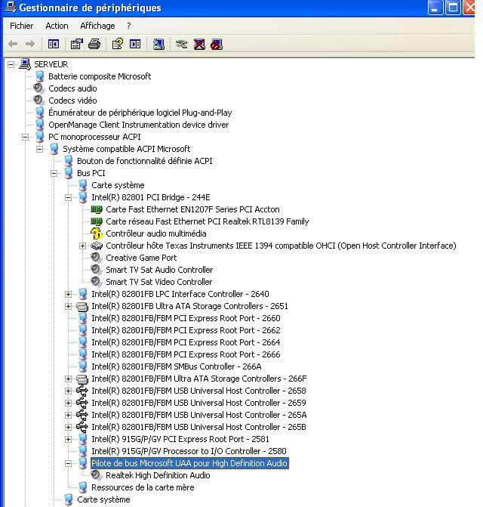This screenshot has height=507, width=483.
Task: Expand 915G/P/GV PCI Express Root Port - 2581
Action: [68, 440]
